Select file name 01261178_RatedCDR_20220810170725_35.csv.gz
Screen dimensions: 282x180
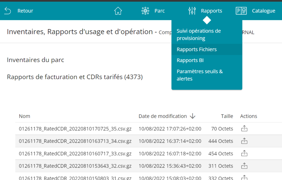point(75,129)
